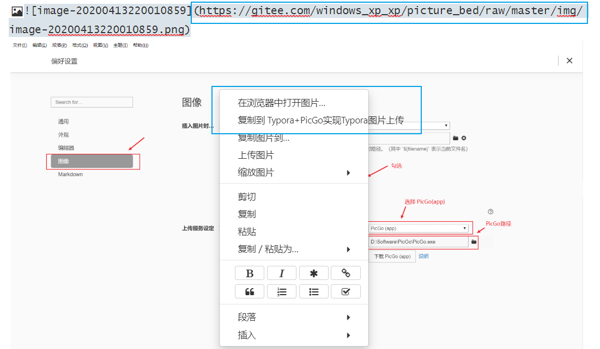Open the 说明 link

coord(423,256)
